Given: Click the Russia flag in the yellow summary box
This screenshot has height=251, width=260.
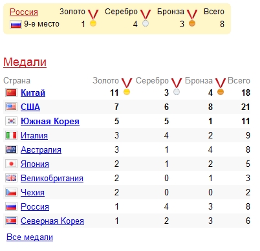Looking at the screenshot, I should point(16,25).
